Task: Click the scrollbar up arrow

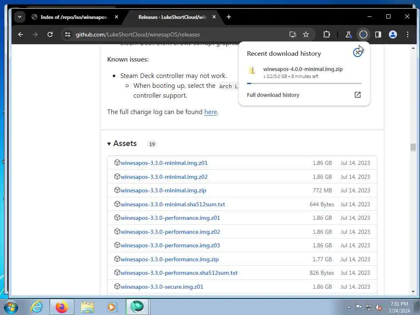Action: 413,48
